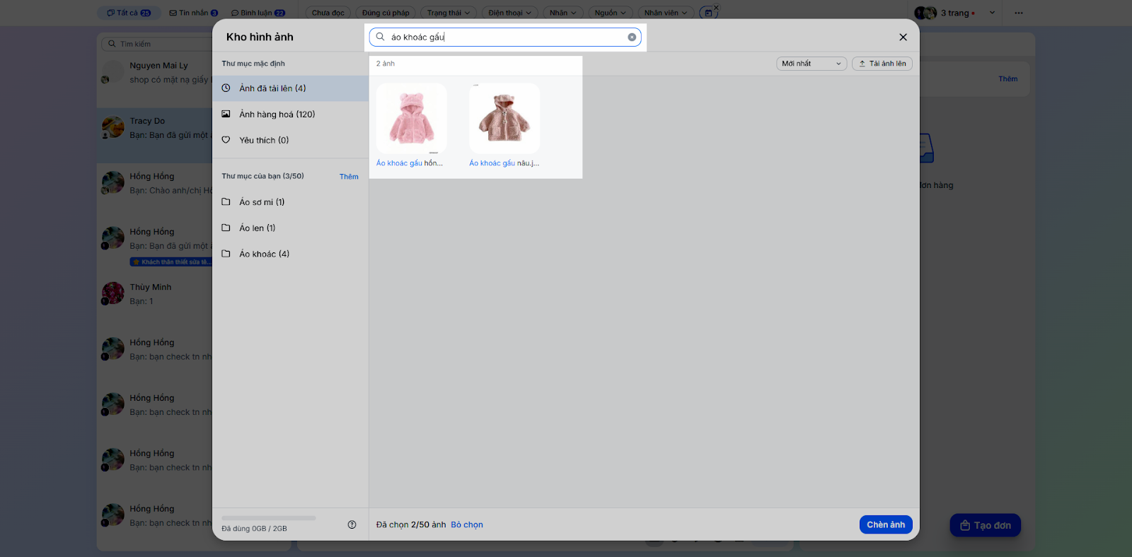
Task: Expand the Điện thoại filter dropdown
Action: coord(510,13)
